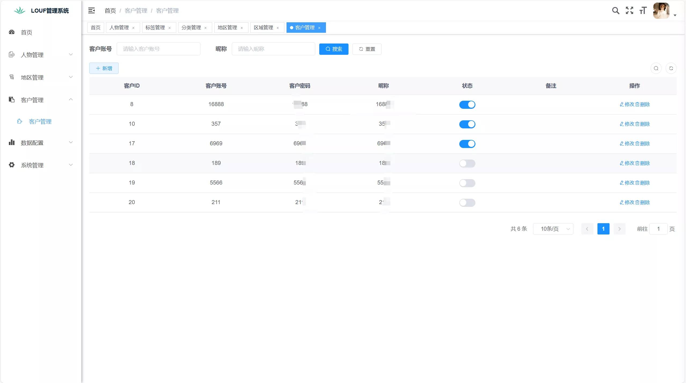
Task: Click the 系统管理 gear icon in sidebar
Action: (x=12, y=165)
